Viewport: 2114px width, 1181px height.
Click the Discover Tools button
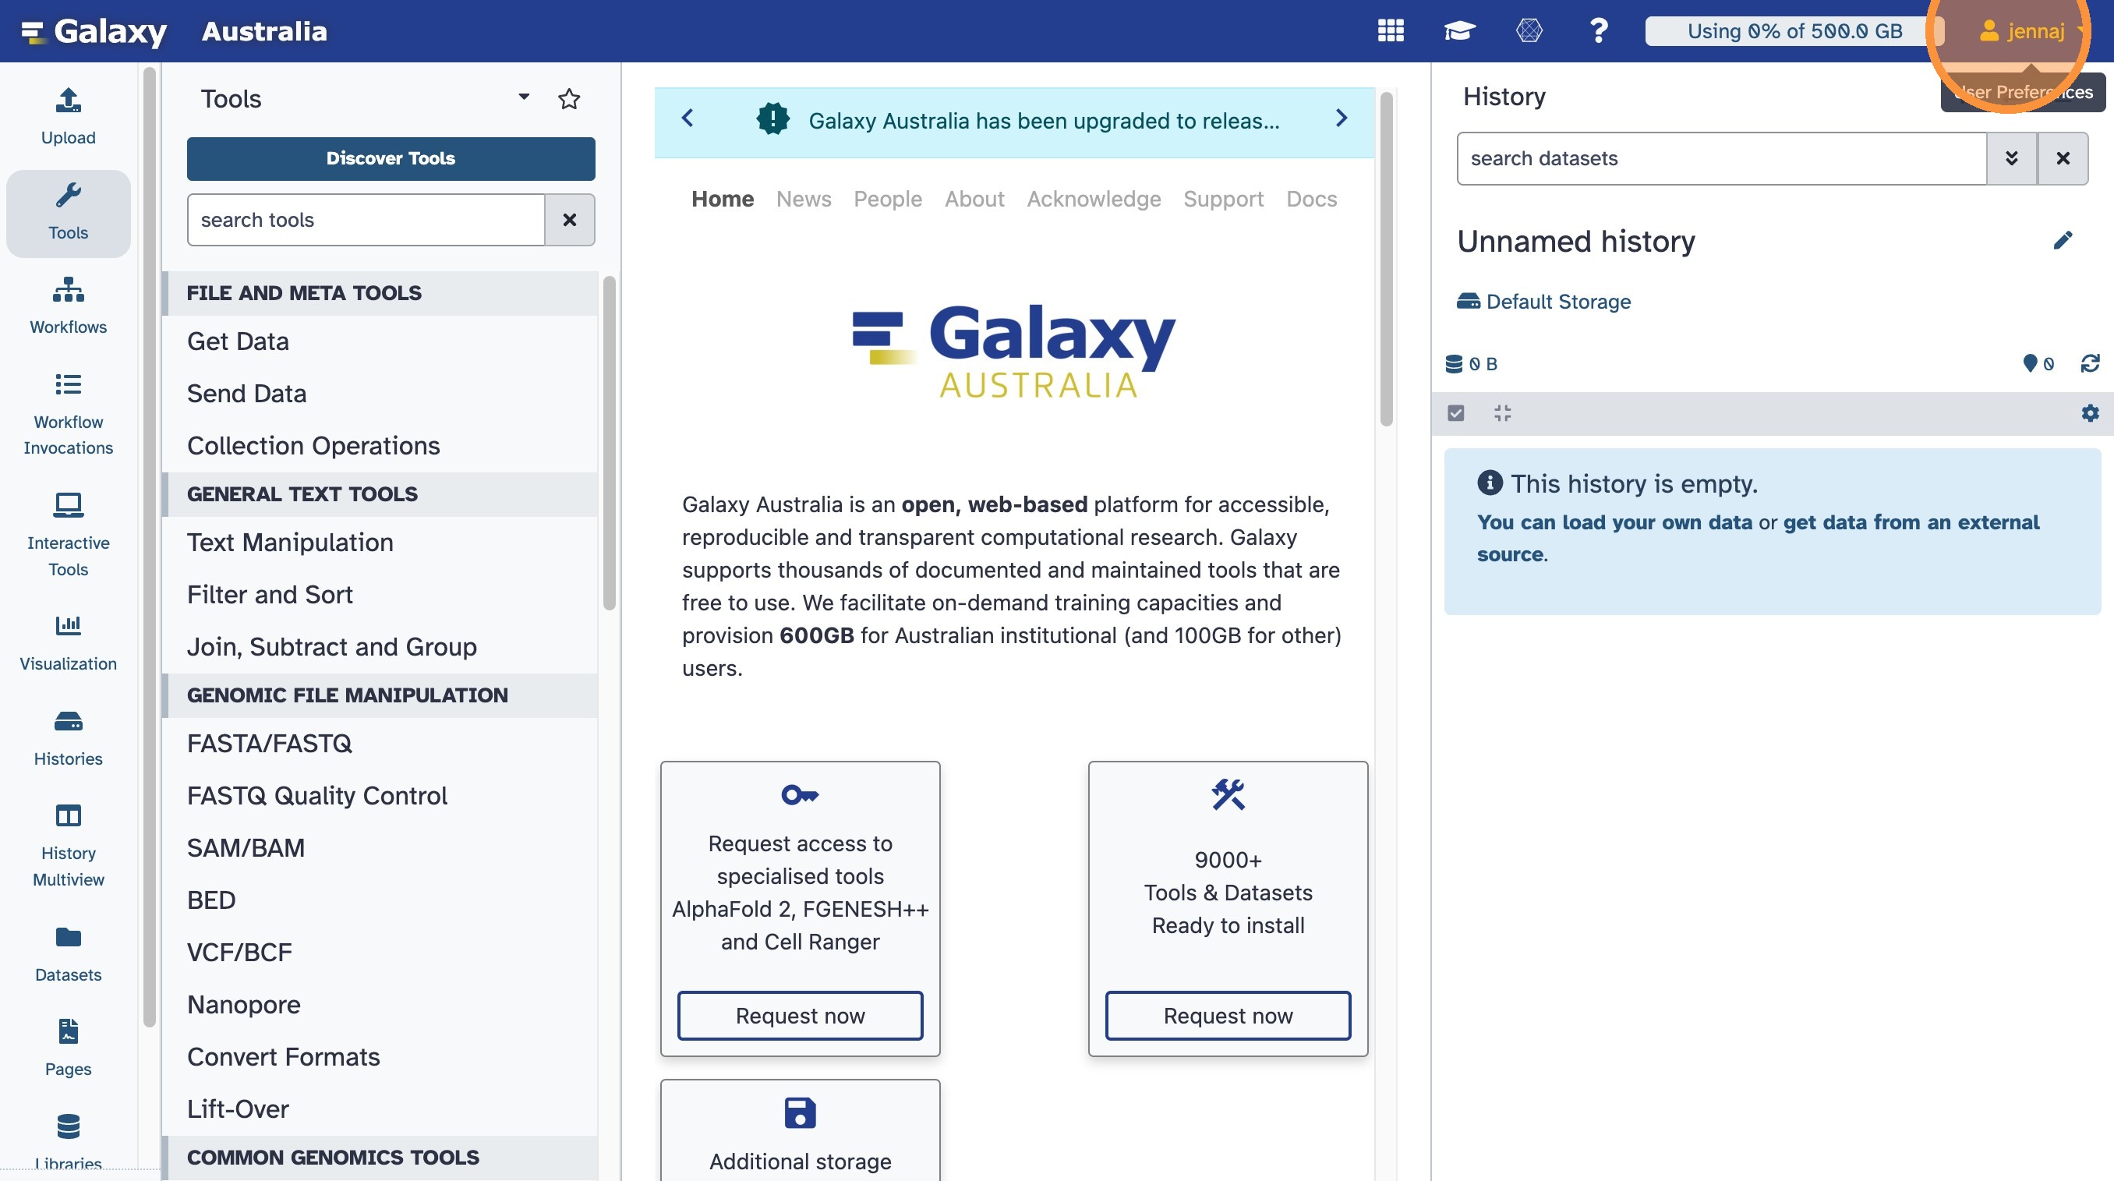click(391, 158)
